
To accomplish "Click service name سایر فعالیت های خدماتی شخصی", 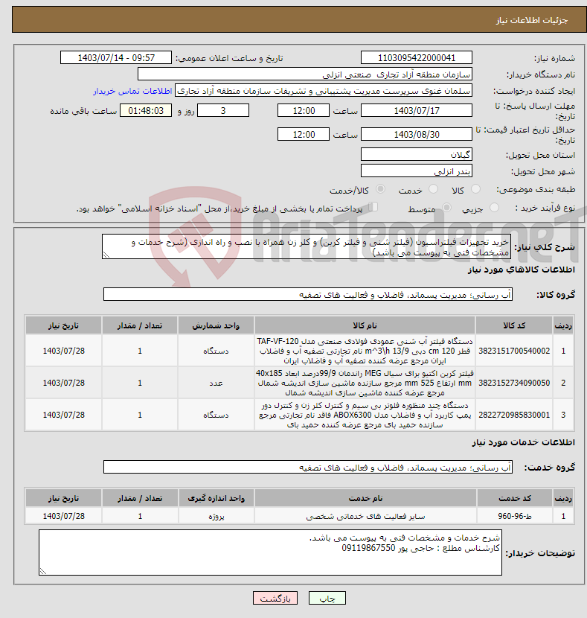I will [x=365, y=516].
